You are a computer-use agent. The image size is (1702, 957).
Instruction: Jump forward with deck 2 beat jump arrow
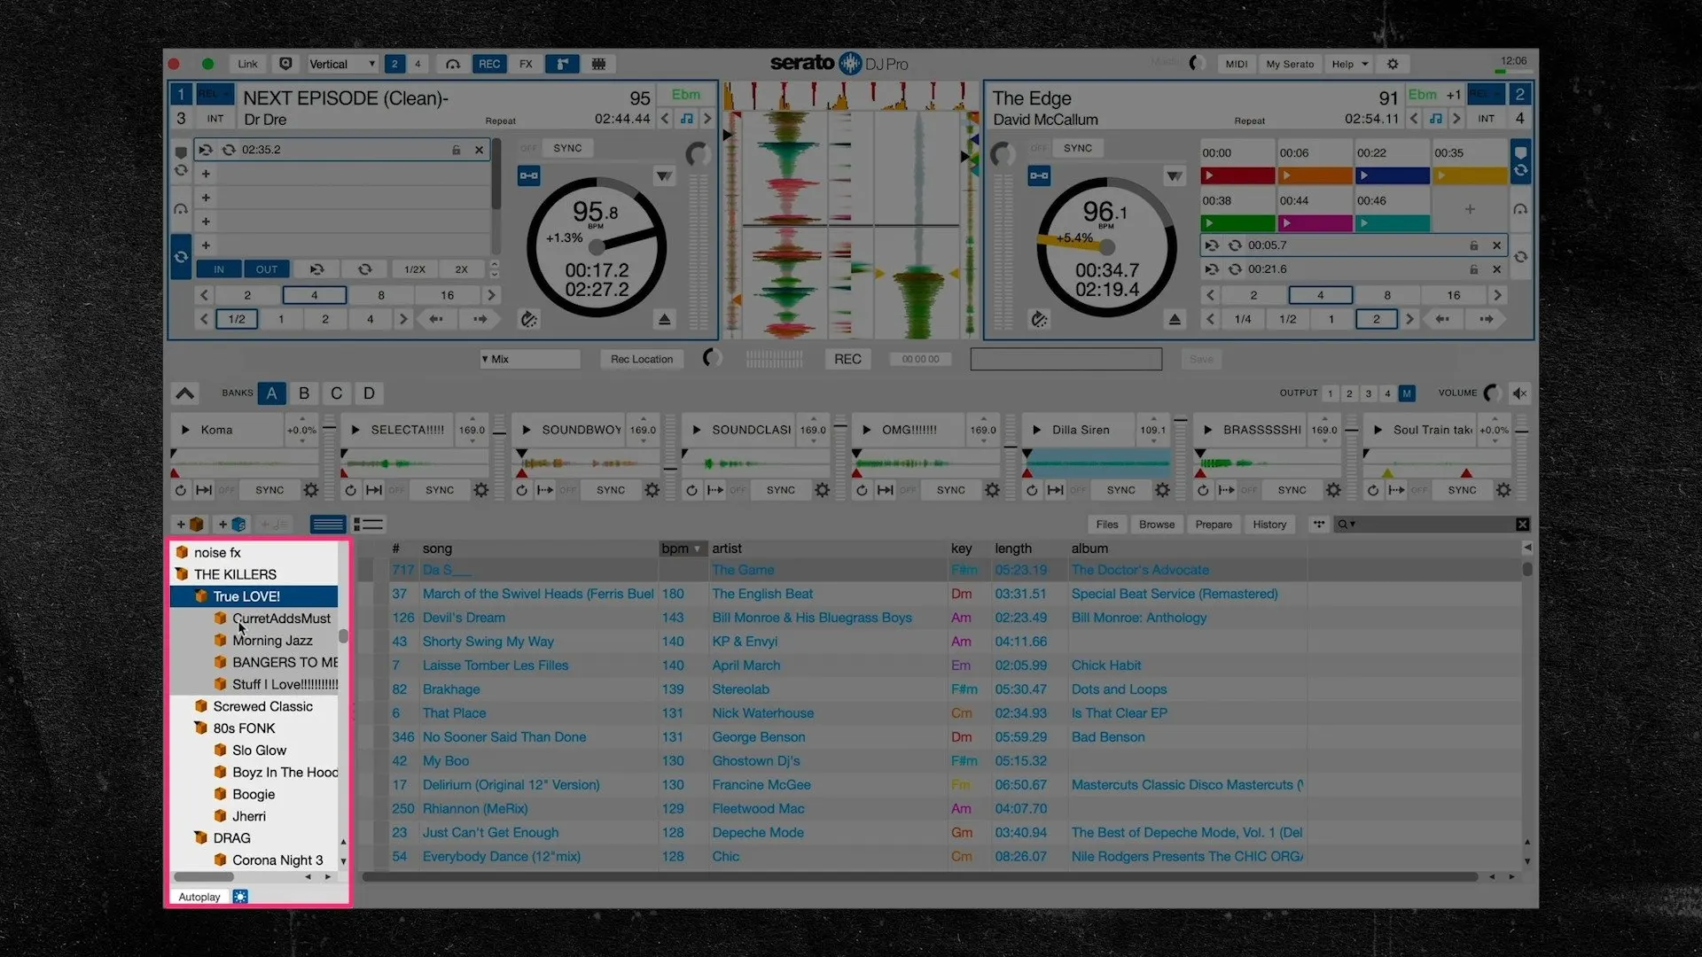click(x=1487, y=319)
